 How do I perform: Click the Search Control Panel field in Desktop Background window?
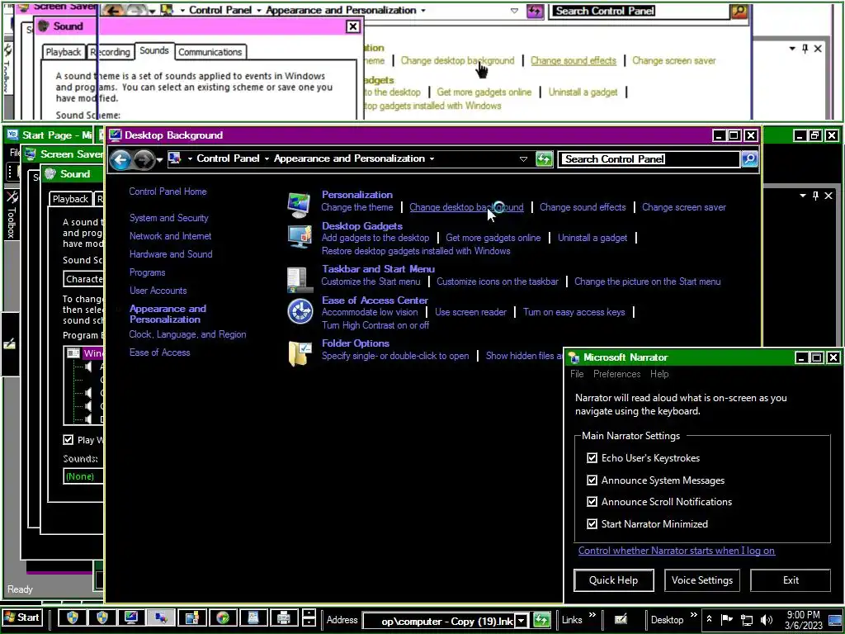(x=649, y=159)
